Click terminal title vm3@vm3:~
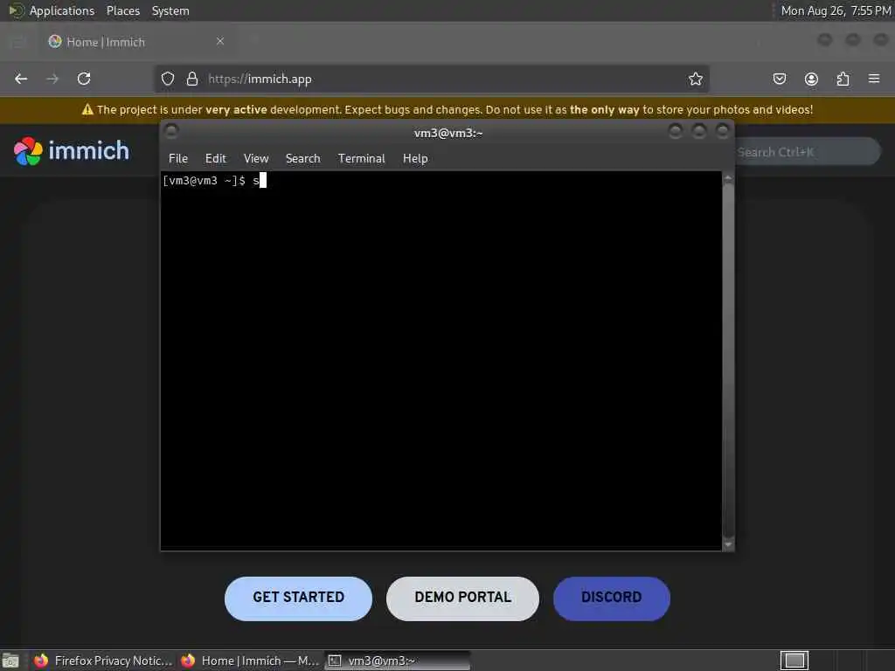 (x=448, y=133)
